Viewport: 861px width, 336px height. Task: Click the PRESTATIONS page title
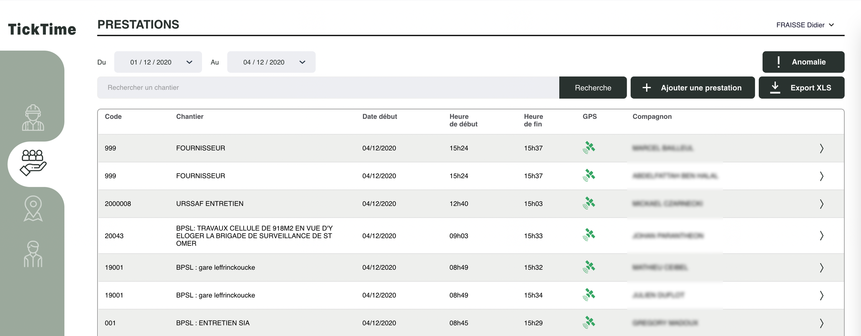[138, 24]
